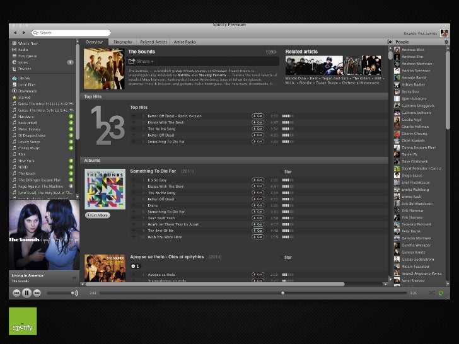Viewport: 459px width, 344px height.
Task: Star the Yeah Yeah Yeah track
Action: [134, 218]
